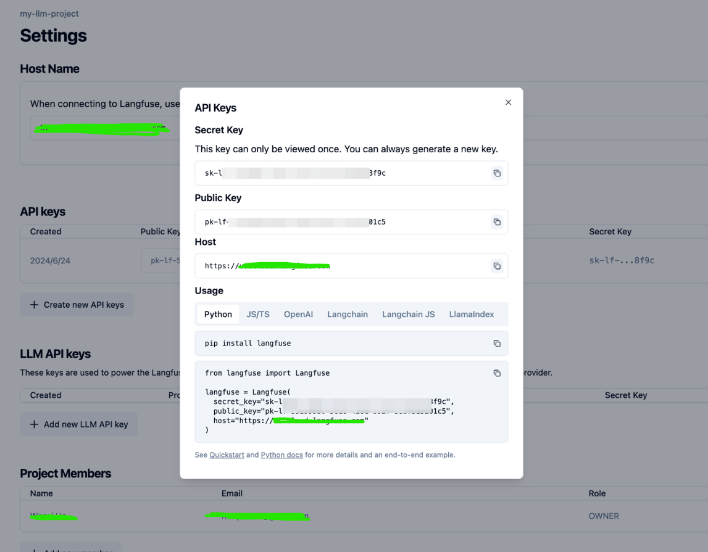Copy the Python Langfuse code snippet

497,373
